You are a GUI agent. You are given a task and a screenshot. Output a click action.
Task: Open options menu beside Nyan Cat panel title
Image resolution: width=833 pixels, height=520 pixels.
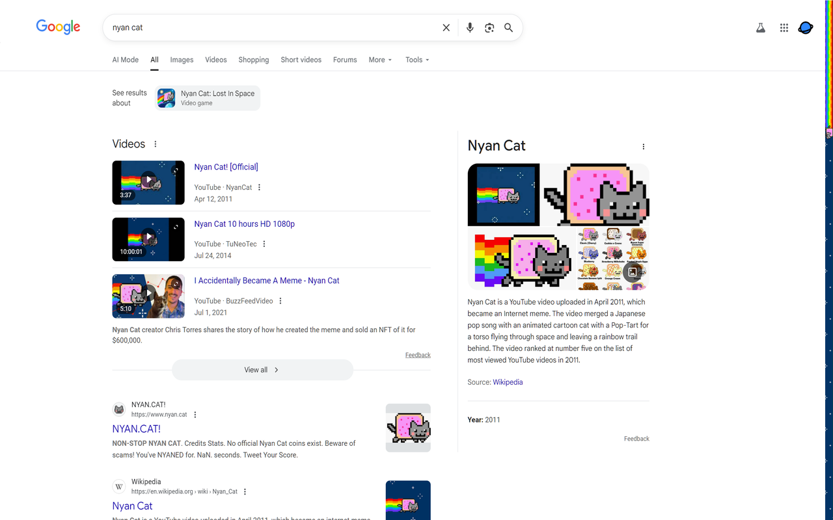pos(644,147)
